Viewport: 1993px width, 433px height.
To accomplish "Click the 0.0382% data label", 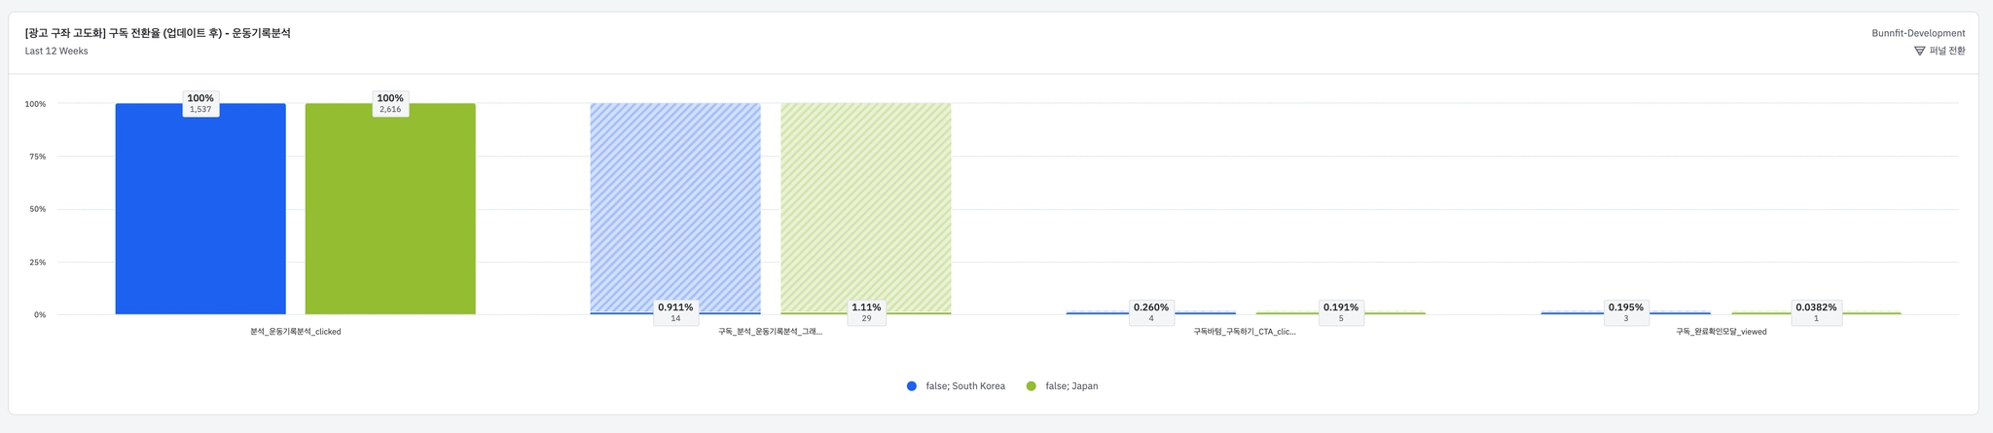I will pos(1816,307).
